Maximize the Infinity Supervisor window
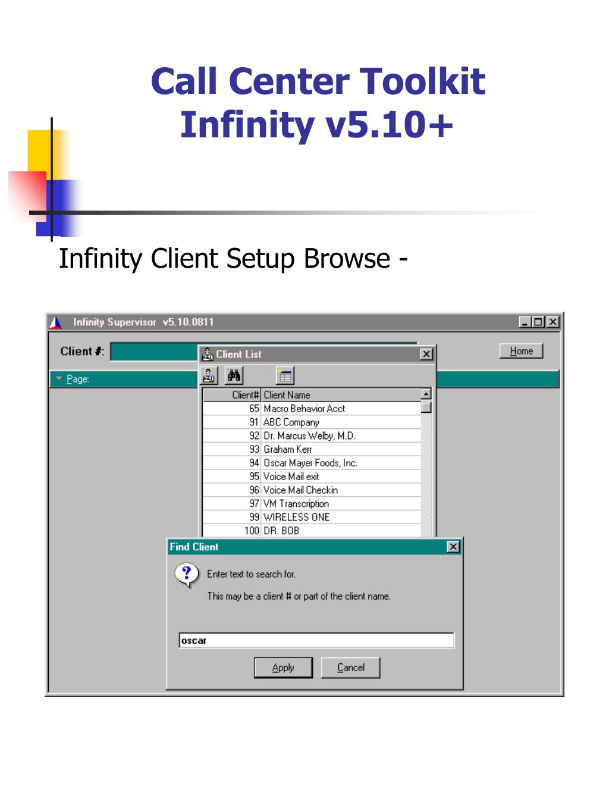 (x=538, y=322)
